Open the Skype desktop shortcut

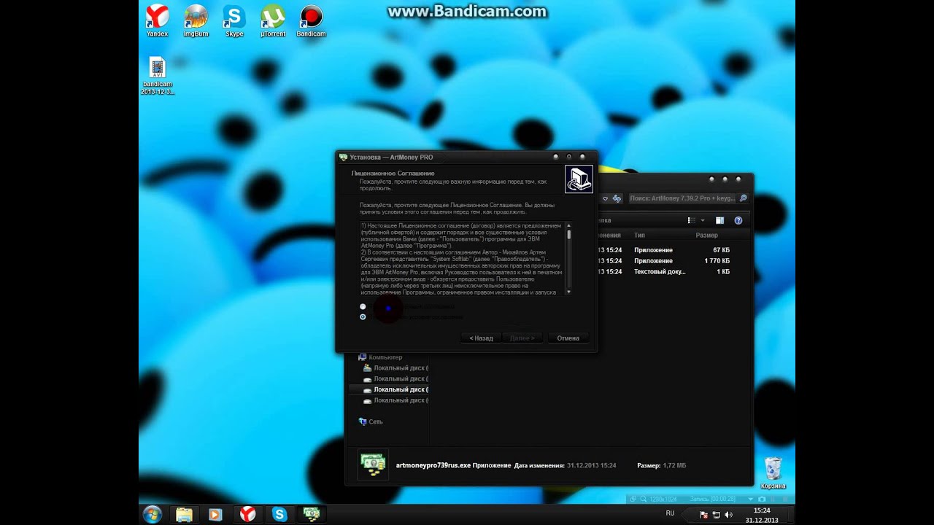pos(234,20)
